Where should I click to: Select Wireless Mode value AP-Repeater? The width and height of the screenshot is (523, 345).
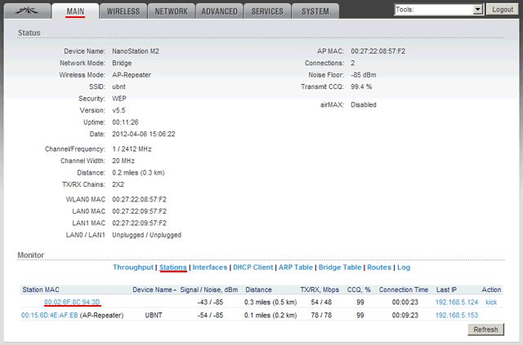click(132, 75)
